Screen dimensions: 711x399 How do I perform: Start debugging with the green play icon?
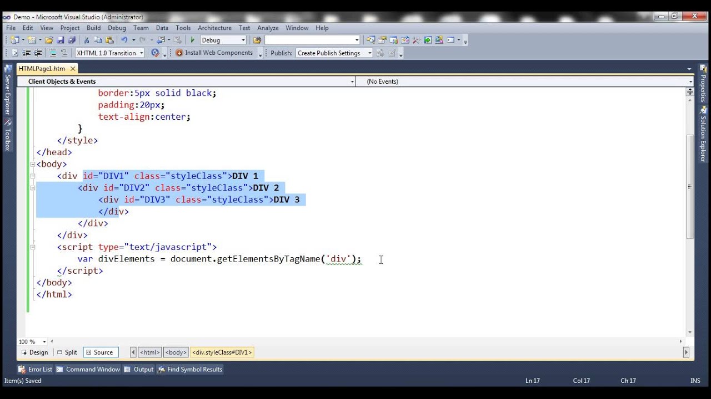pos(193,40)
